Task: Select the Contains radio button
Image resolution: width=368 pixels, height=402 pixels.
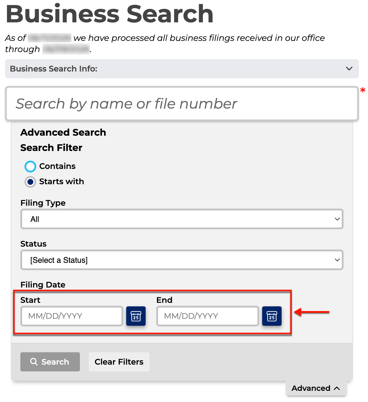Action: [x=30, y=167]
